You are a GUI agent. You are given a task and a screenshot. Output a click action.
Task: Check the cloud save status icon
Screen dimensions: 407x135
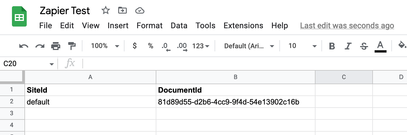(140, 11)
